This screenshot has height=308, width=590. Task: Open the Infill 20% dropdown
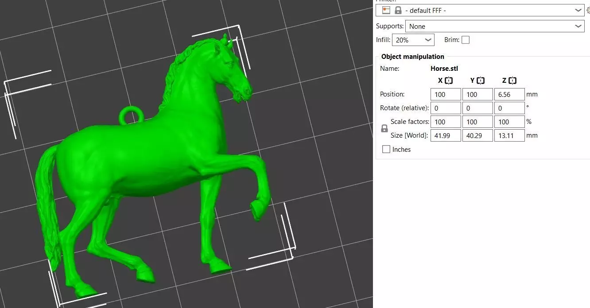pyautogui.click(x=413, y=40)
